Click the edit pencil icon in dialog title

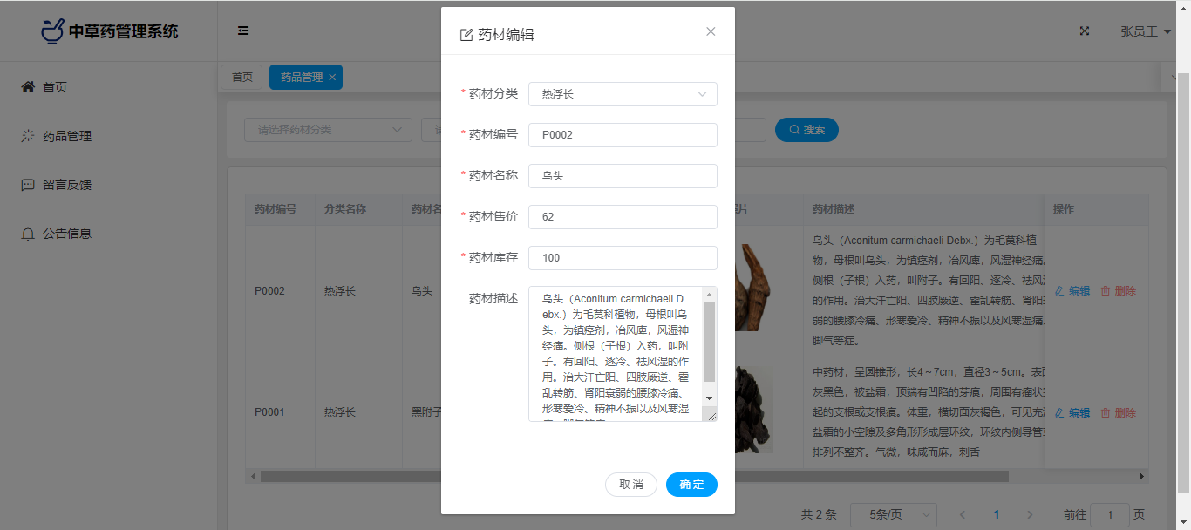click(x=466, y=35)
